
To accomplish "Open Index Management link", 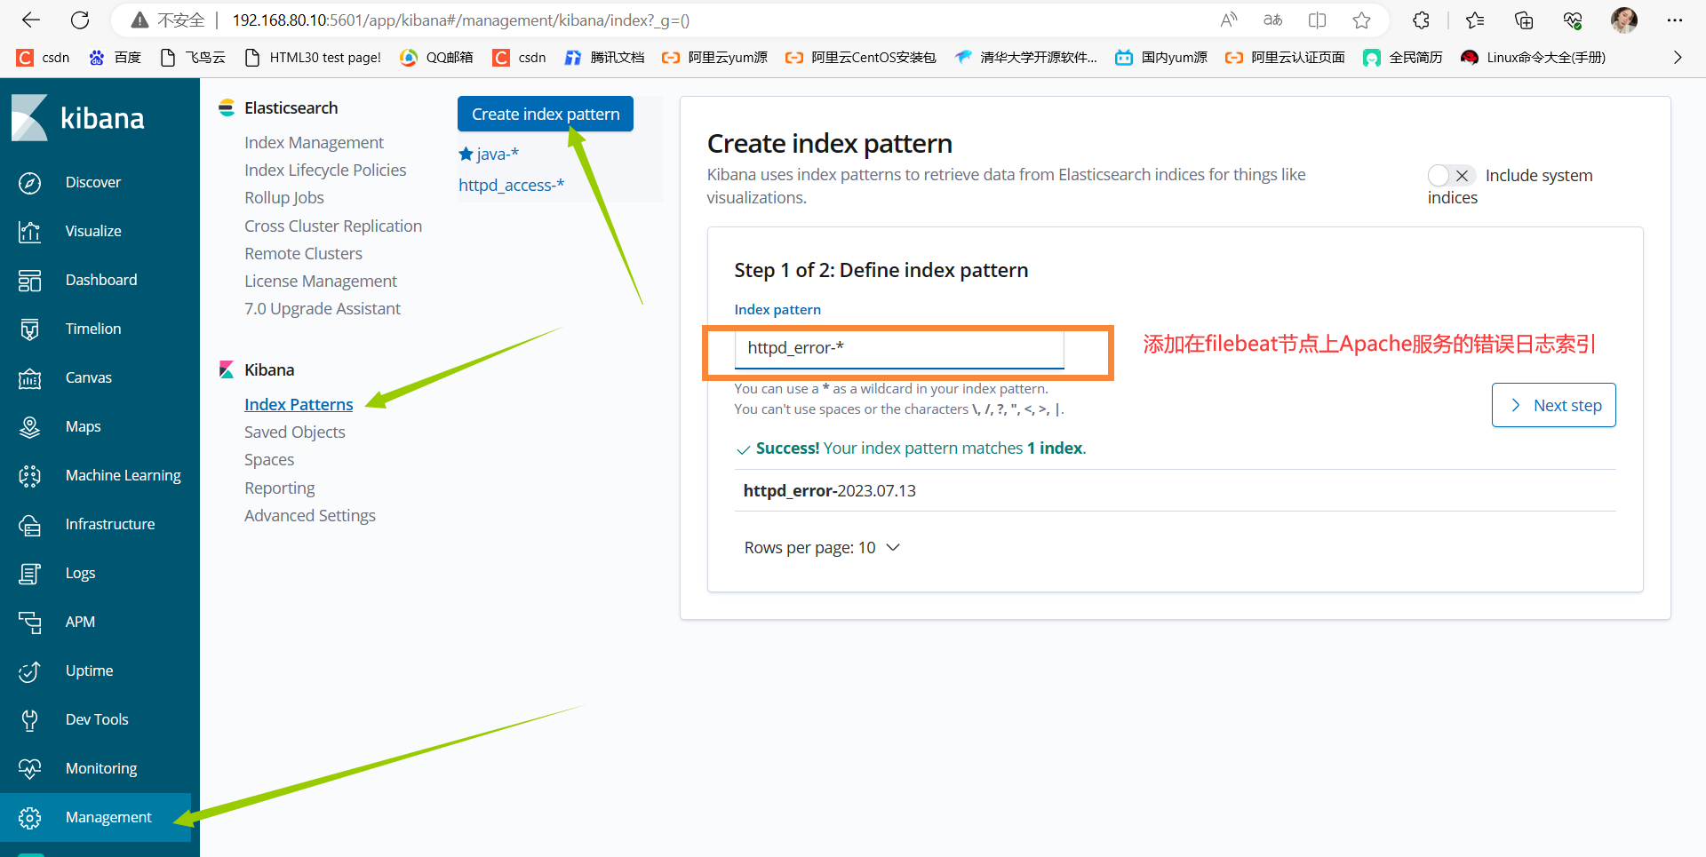I will point(315,142).
